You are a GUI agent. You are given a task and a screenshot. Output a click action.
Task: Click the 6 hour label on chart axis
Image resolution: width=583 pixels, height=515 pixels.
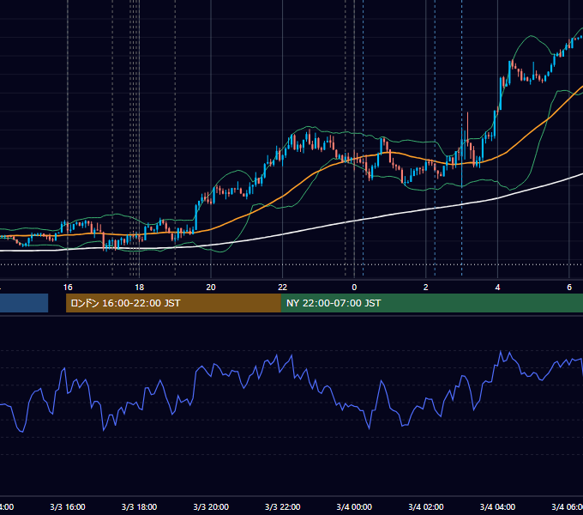point(569,288)
